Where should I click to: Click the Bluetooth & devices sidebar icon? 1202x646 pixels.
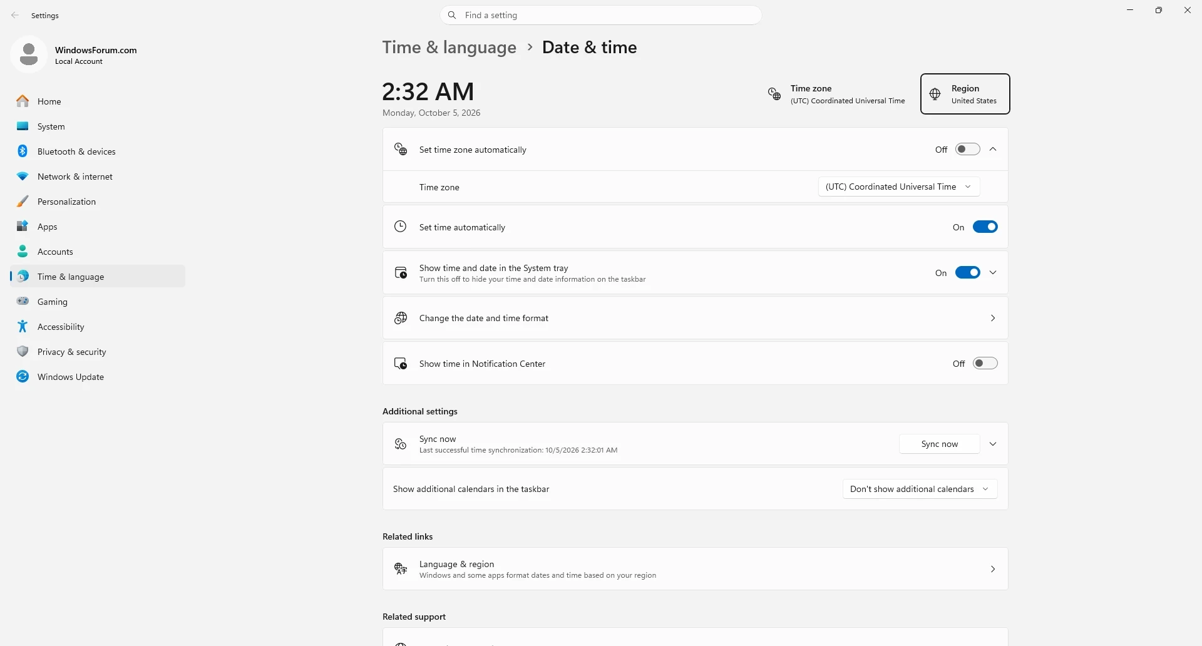23,151
